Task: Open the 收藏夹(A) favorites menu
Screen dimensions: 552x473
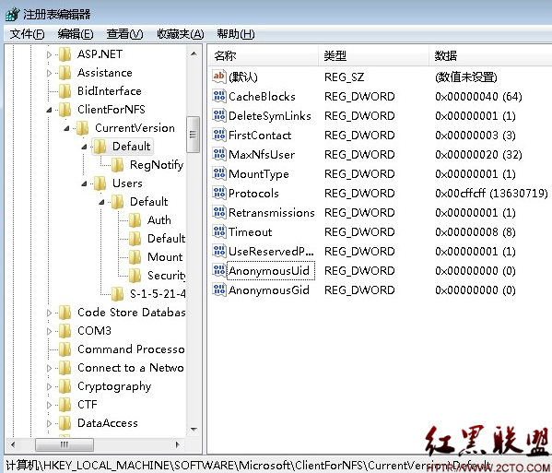Action: [181, 34]
